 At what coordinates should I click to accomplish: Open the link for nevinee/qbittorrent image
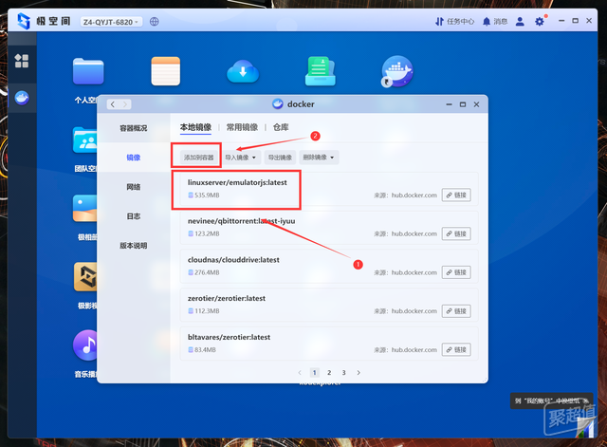(456, 234)
